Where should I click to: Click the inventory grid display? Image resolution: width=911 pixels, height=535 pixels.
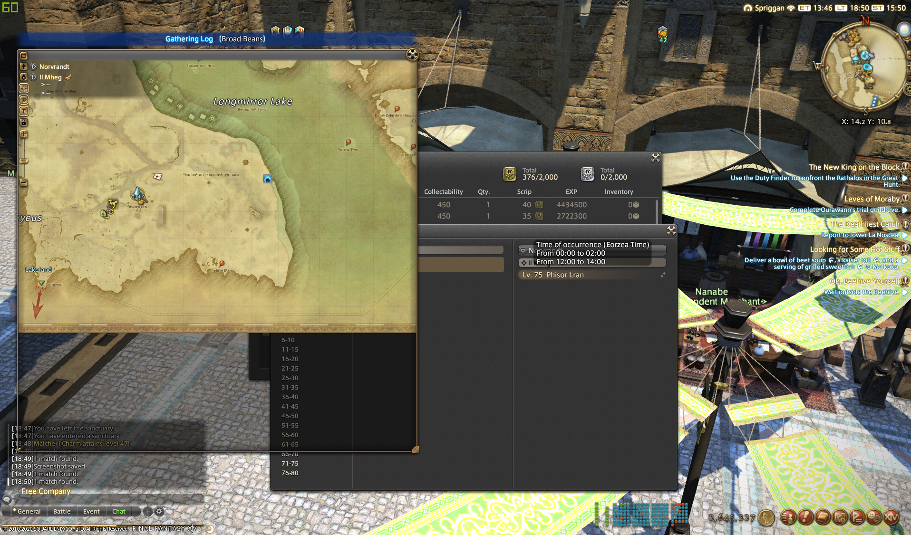click(x=641, y=514)
